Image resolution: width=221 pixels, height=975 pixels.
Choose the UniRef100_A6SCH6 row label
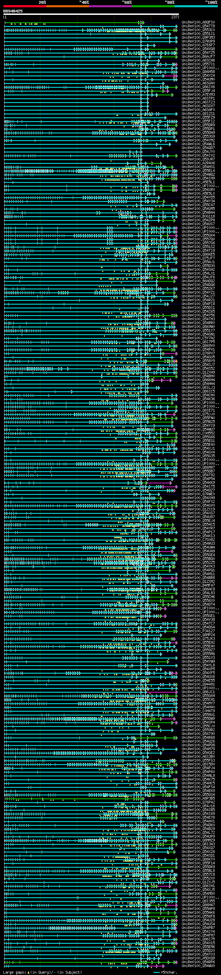point(198,60)
